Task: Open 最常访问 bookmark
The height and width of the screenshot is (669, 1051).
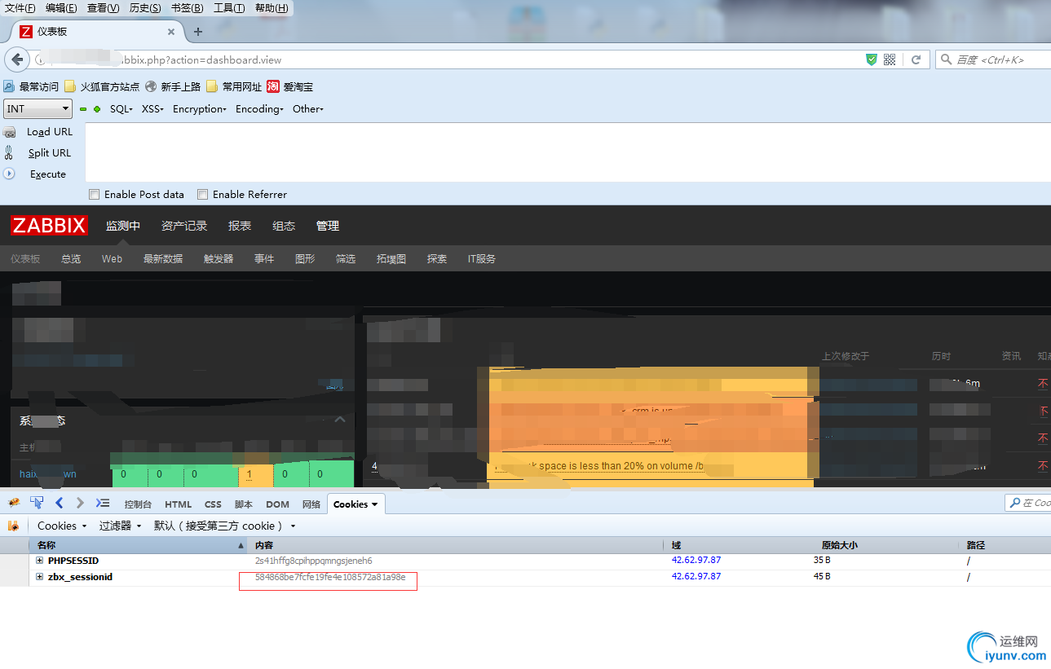Action: click(32, 86)
